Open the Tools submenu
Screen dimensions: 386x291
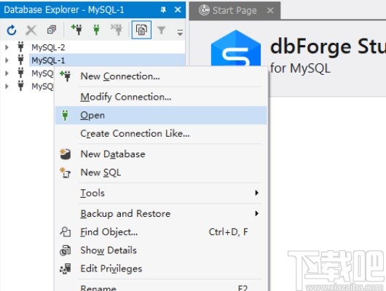pyautogui.click(x=161, y=193)
